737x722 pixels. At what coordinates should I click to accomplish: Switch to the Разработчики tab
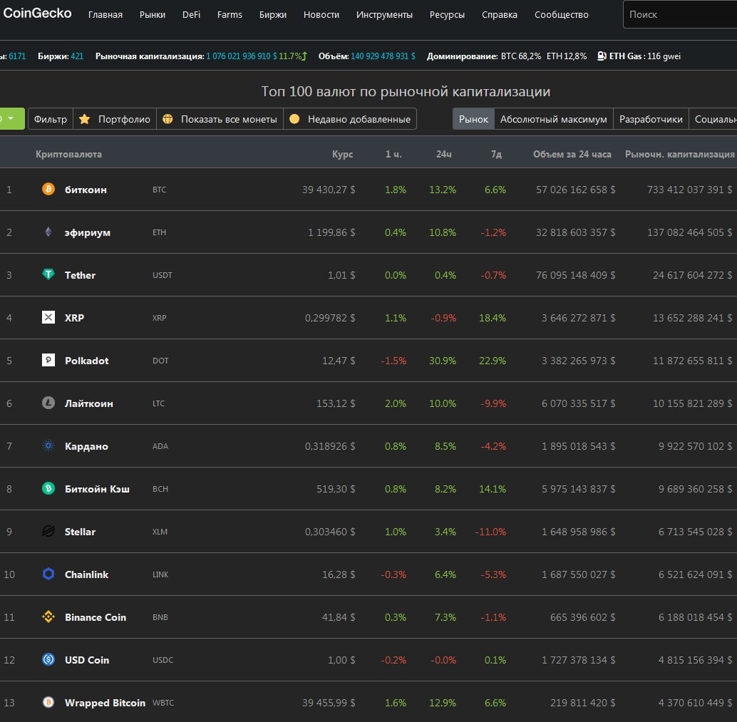coord(651,119)
